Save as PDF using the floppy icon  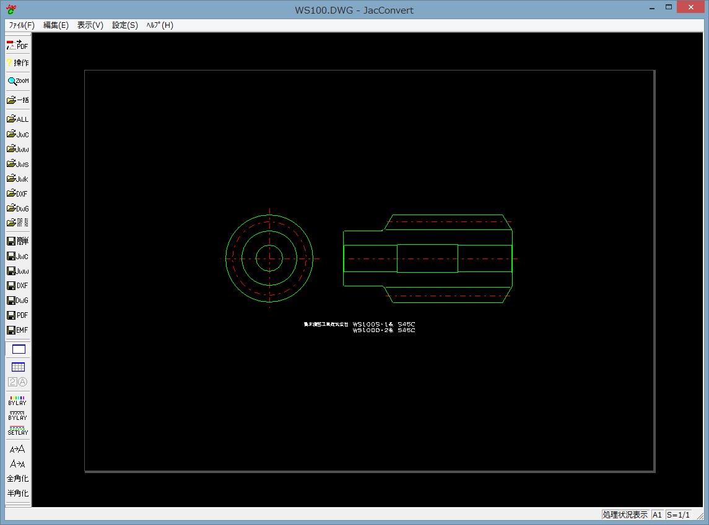coord(17,315)
